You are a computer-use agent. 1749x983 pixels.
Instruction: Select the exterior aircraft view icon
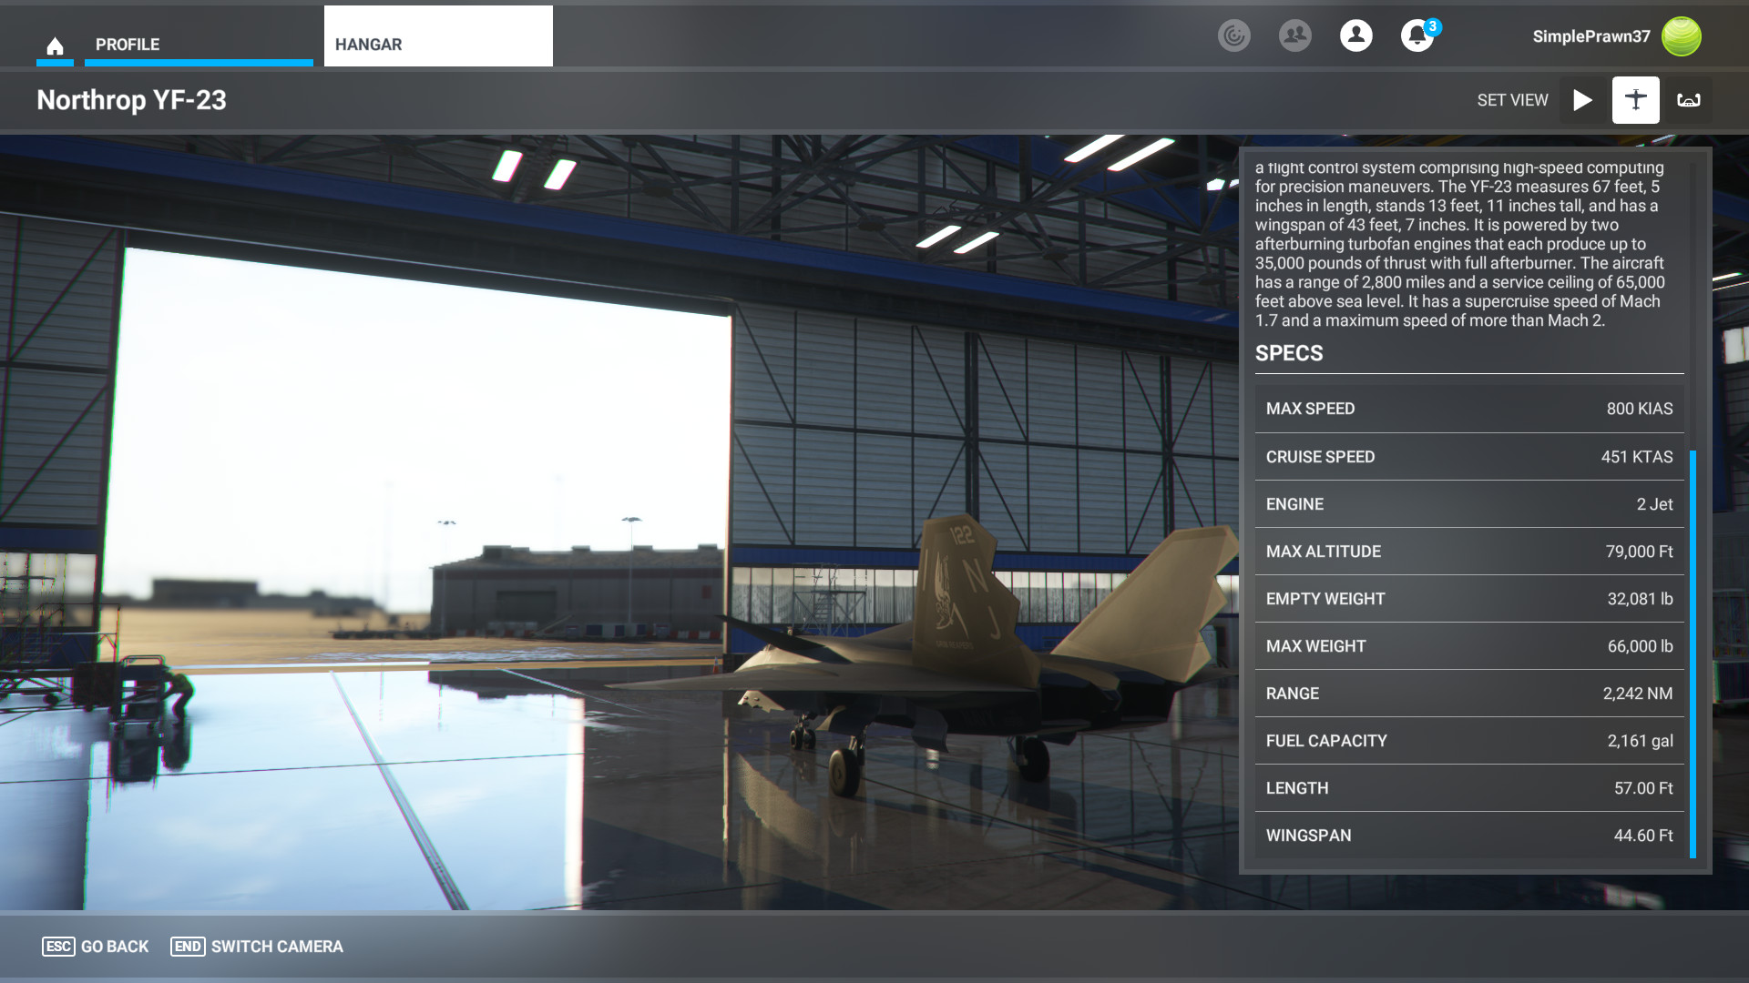[1636, 100]
